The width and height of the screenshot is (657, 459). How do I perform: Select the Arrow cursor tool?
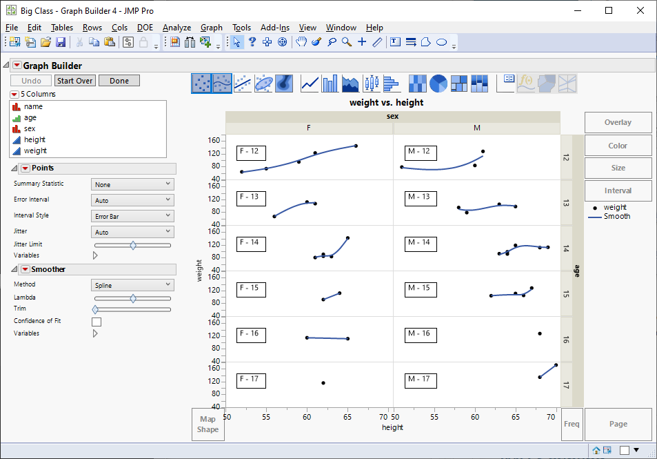[x=236, y=42]
